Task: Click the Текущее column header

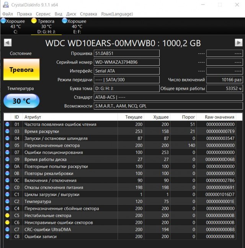Action: coord(131,117)
